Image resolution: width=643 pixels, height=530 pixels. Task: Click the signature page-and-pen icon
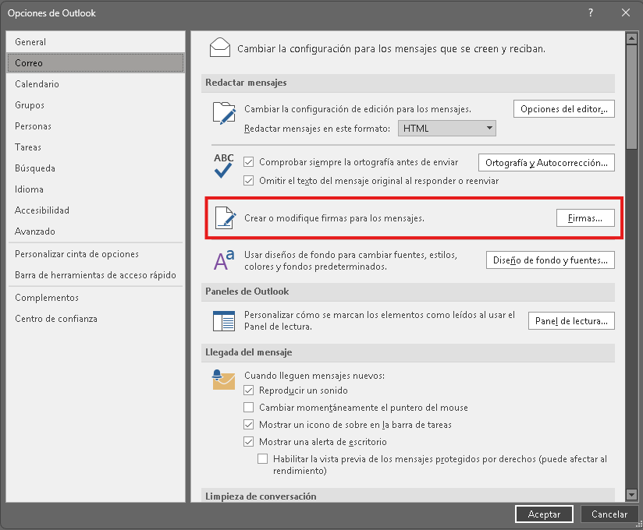(x=226, y=218)
